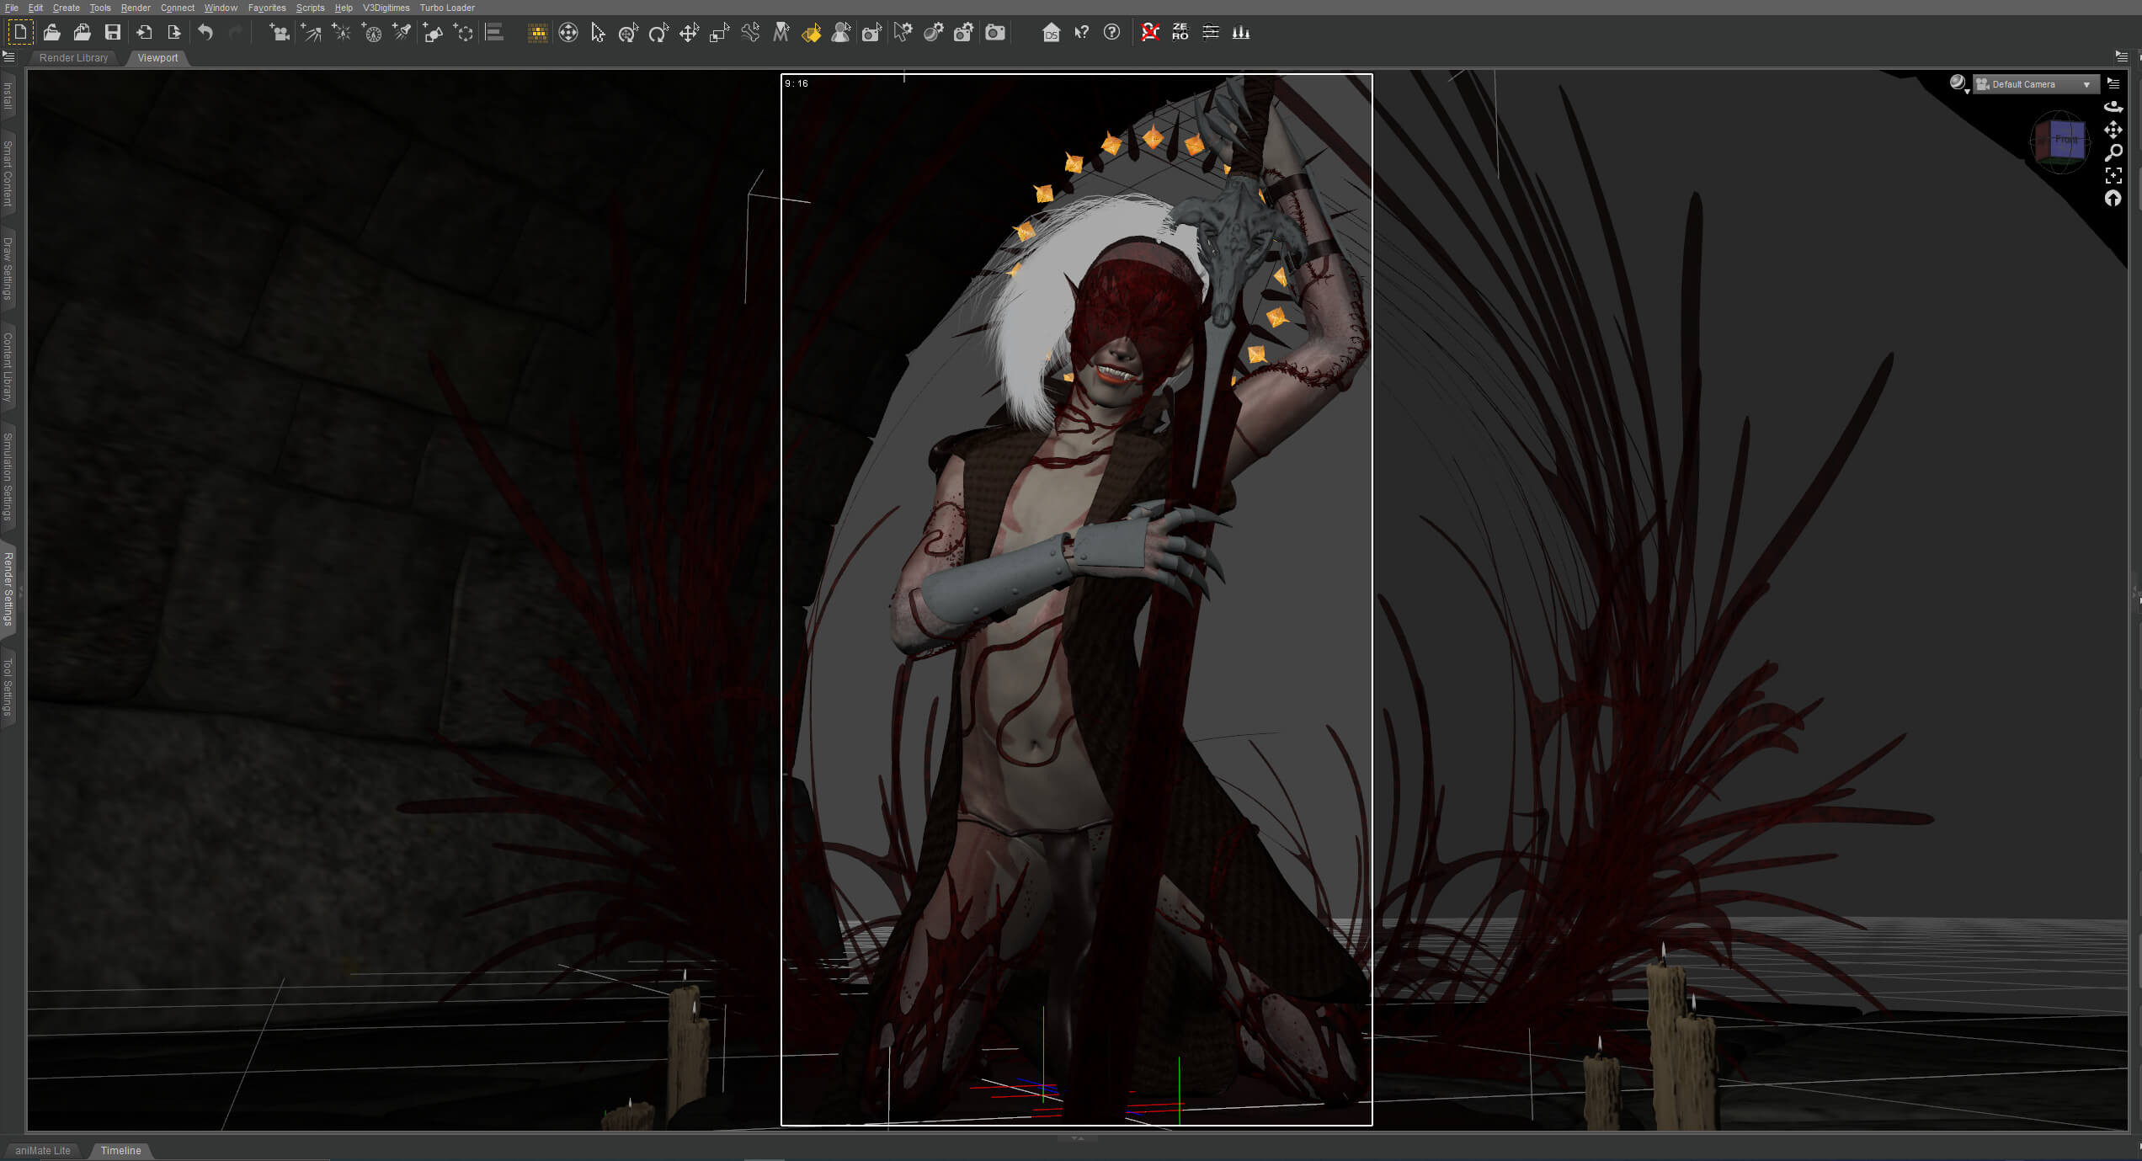Expand the Render Settings side pane
Screen dimensions: 2142x1161
click(x=8, y=588)
